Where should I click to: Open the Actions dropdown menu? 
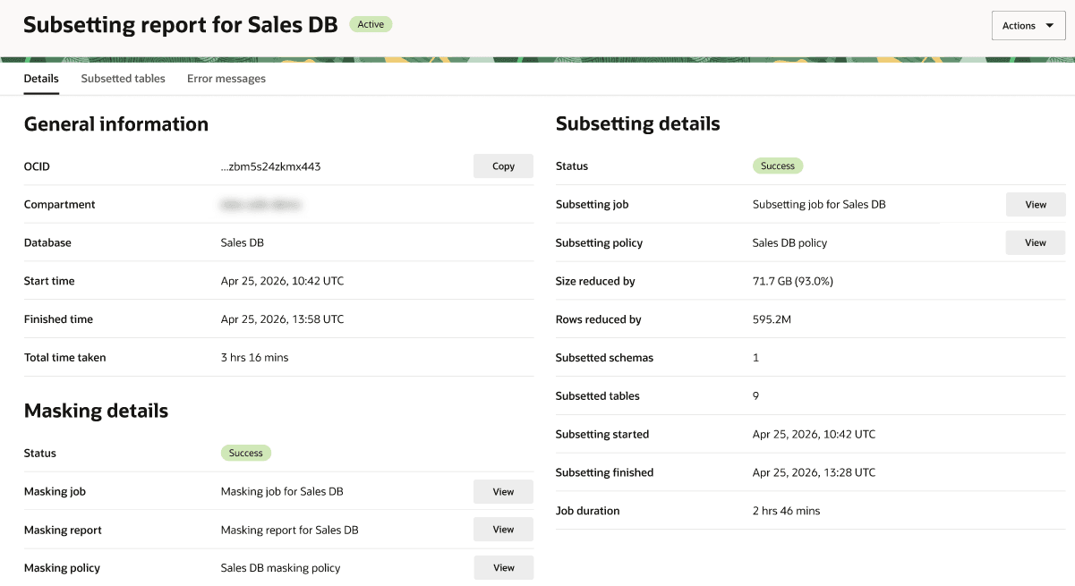pos(1028,26)
